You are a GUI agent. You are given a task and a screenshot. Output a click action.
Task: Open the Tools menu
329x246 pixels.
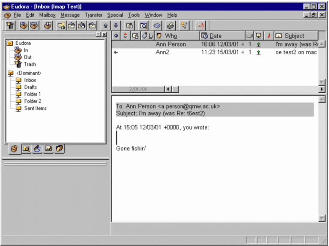[x=134, y=15]
